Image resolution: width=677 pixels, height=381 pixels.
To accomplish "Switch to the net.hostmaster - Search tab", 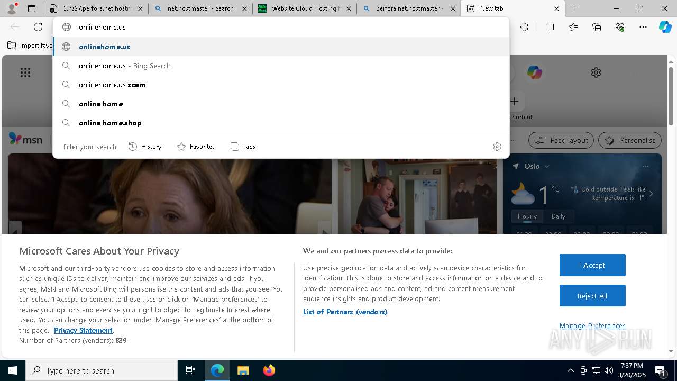I will click(201, 8).
